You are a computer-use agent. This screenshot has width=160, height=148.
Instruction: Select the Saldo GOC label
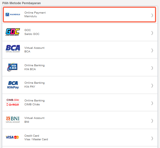(x=32, y=34)
